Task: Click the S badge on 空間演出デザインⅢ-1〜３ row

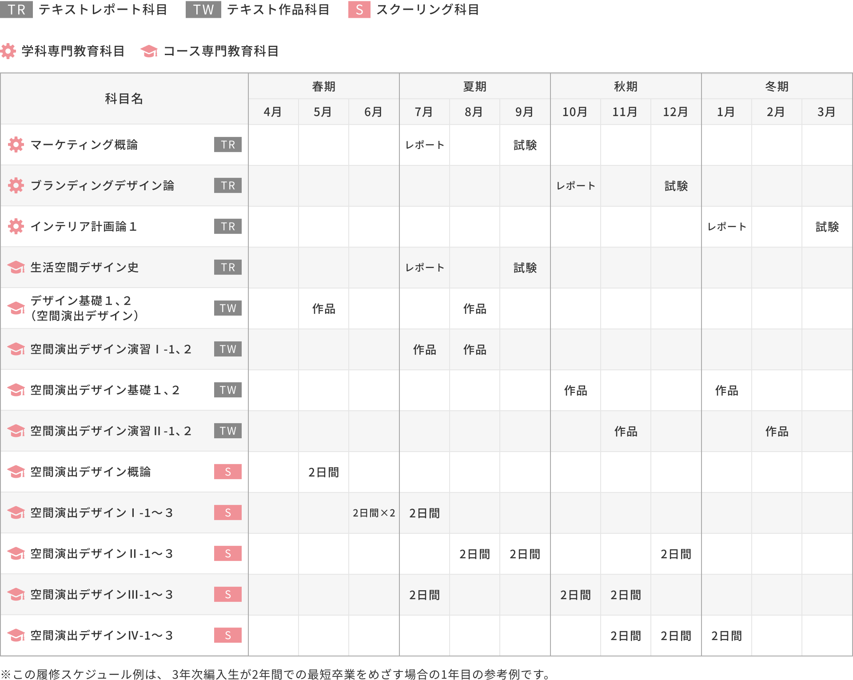Action: coord(227,595)
